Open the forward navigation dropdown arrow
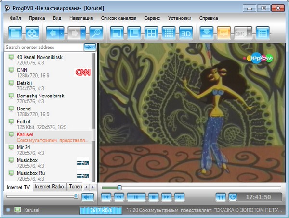This screenshot has width=289, height=218. click(x=84, y=33)
